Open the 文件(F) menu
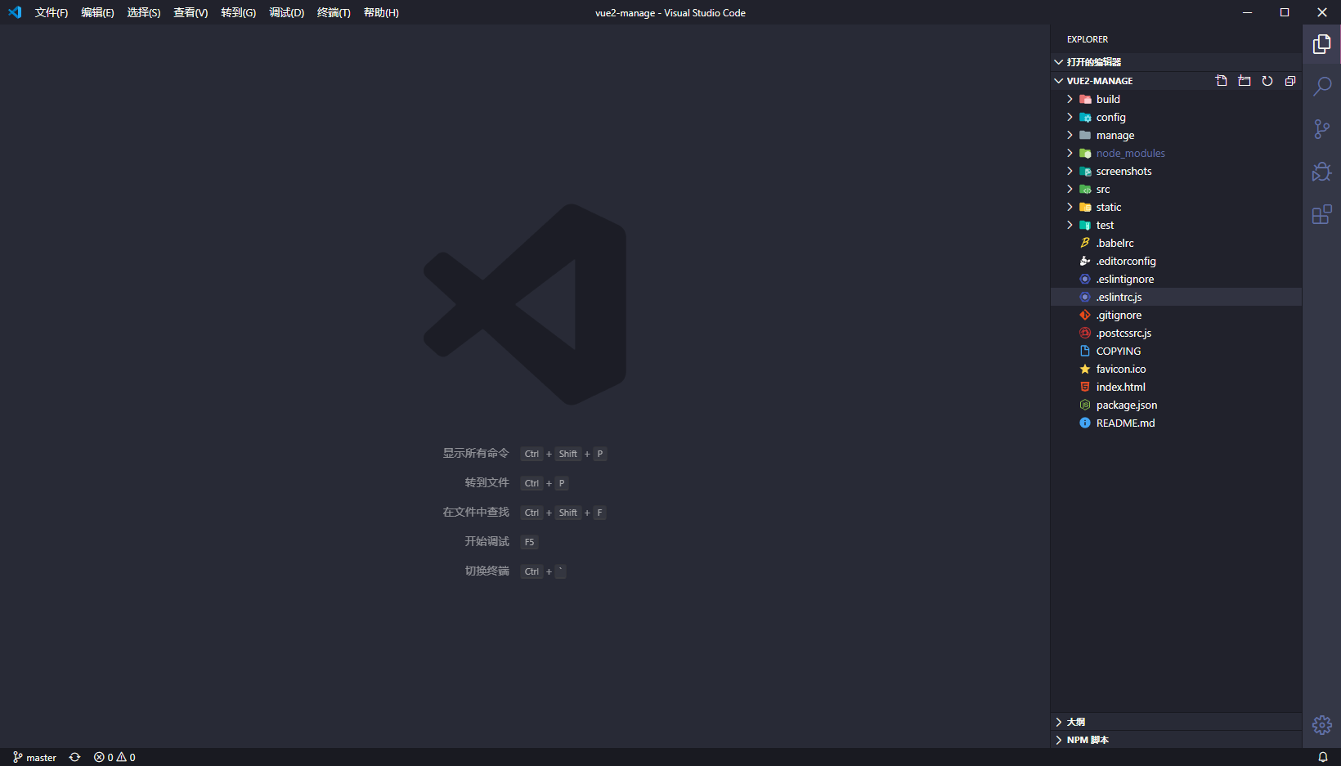This screenshot has width=1341, height=766. 52,12
